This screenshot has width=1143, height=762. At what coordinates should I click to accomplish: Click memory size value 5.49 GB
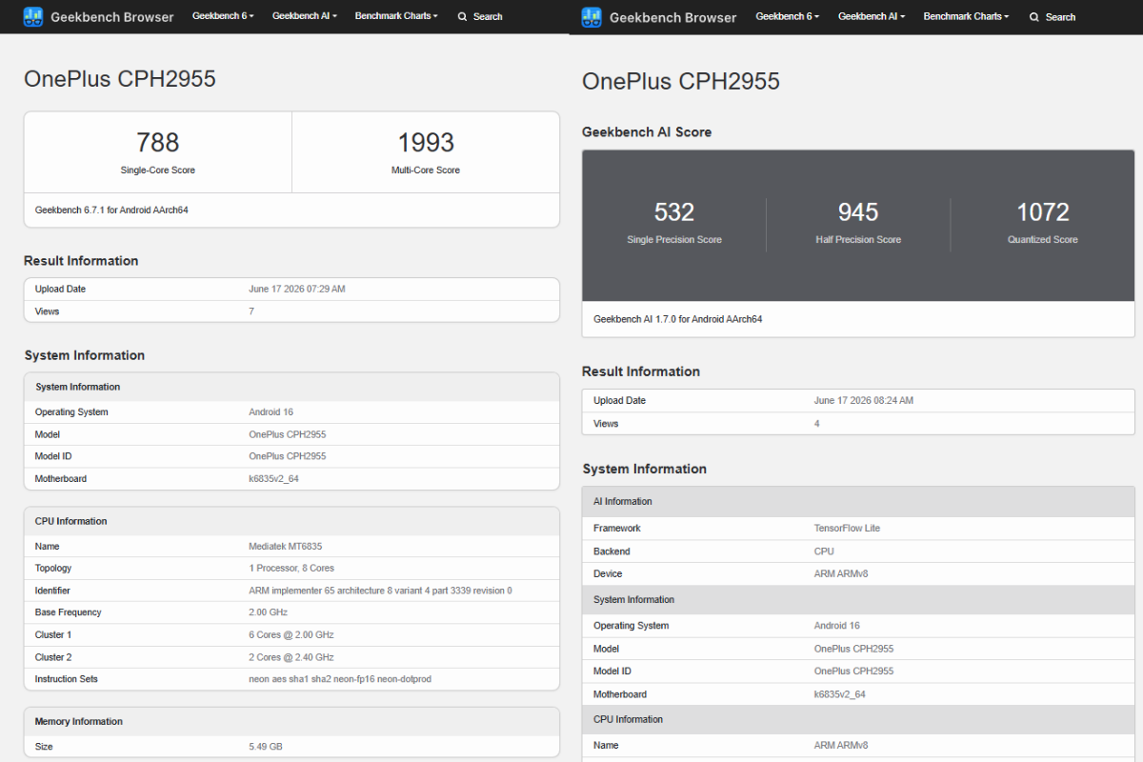(x=265, y=747)
